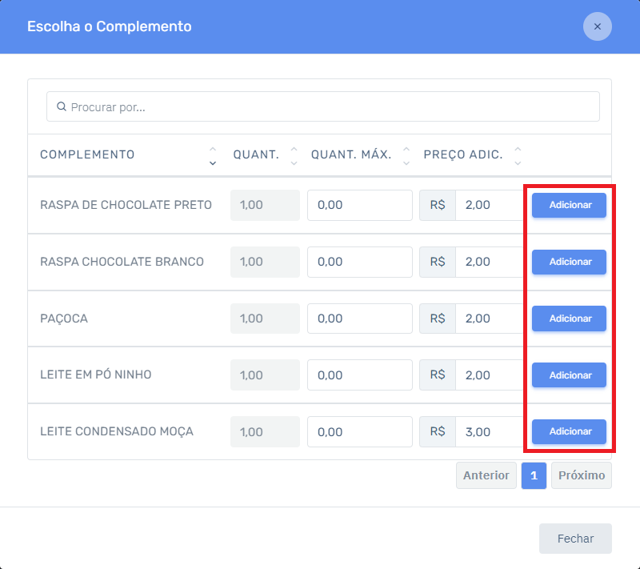Image resolution: width=640 pixels, height=569 pixels.
Task: Edit QUANT. MÁX. value for PAÇOCA
Action: tap(360, 319)
